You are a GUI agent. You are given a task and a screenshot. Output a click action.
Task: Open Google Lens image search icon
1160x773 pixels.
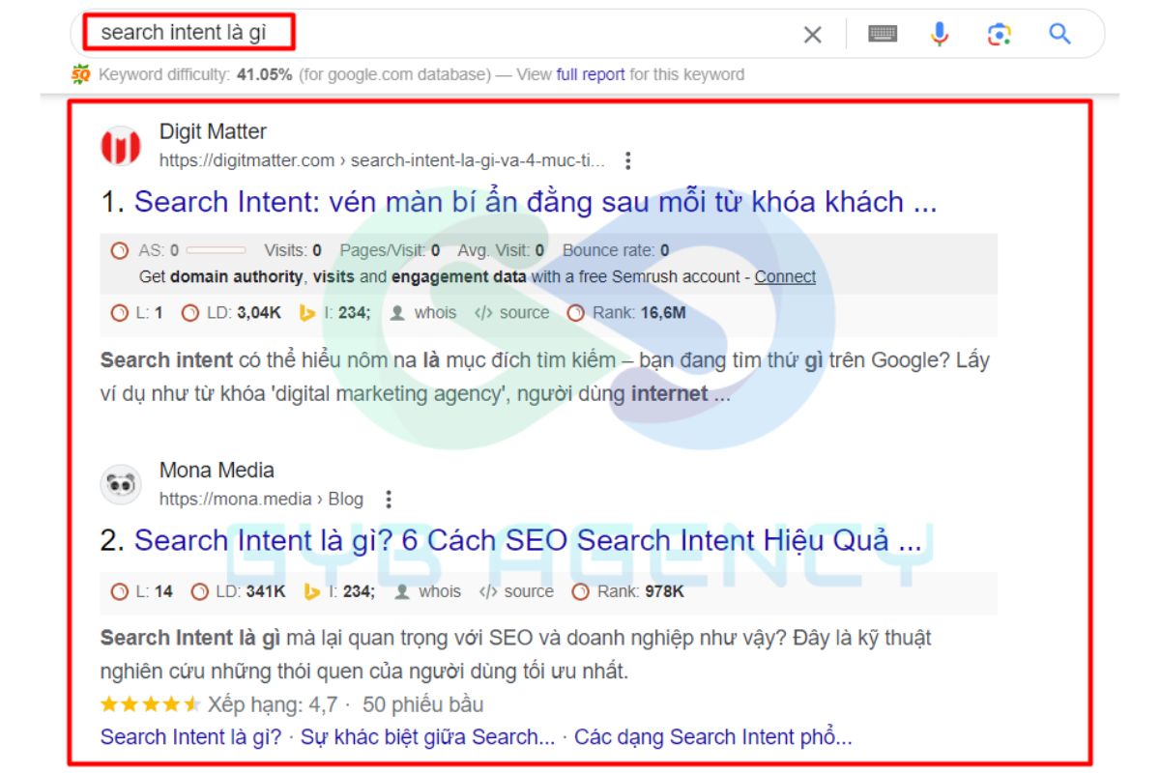[999, 35]
